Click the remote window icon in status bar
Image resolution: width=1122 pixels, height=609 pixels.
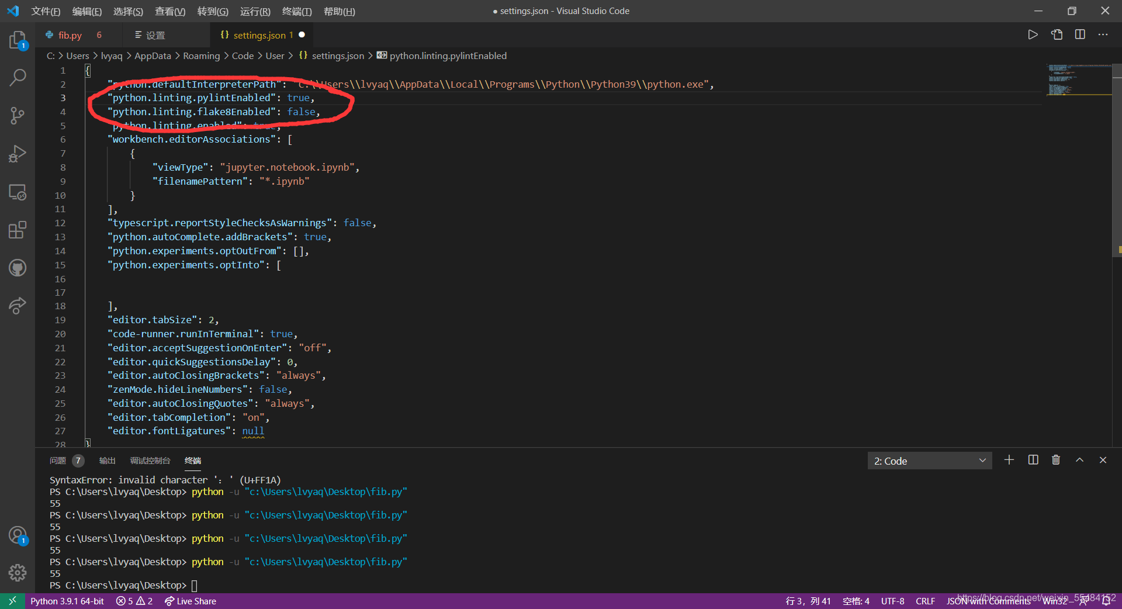point(12,601)
